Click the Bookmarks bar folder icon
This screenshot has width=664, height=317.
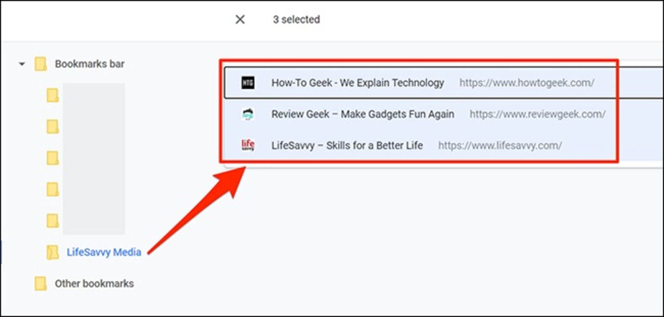(40, 64)
